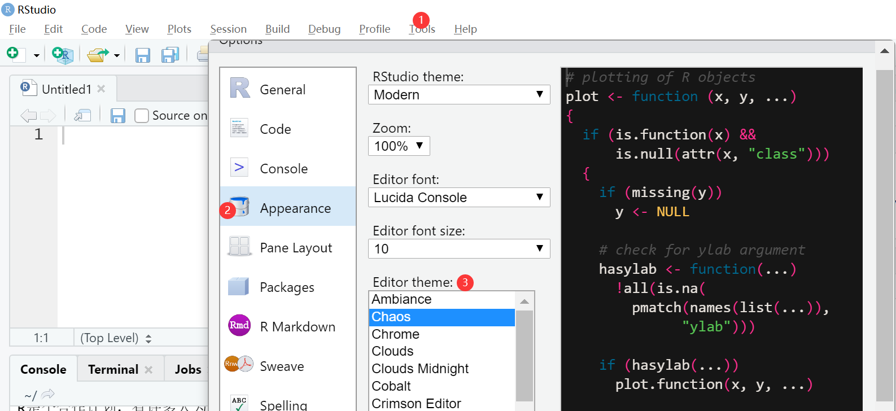This screenshot has height=411, width=896.
Task: Open the Session menu
Action: [x=228, y=29]
